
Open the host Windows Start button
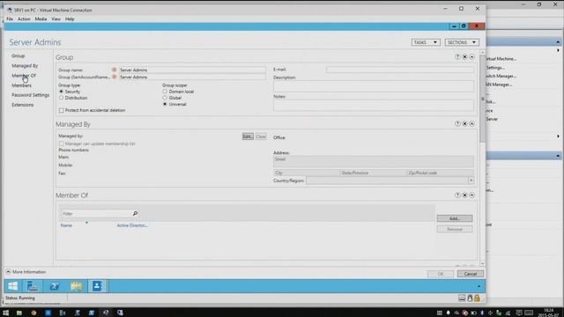pyautogui.click(x=6, y=313)
